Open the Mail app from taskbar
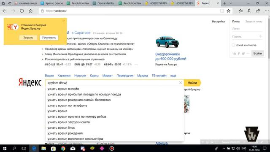Viewport: 270px width, 152px height. tap(73, 148)
